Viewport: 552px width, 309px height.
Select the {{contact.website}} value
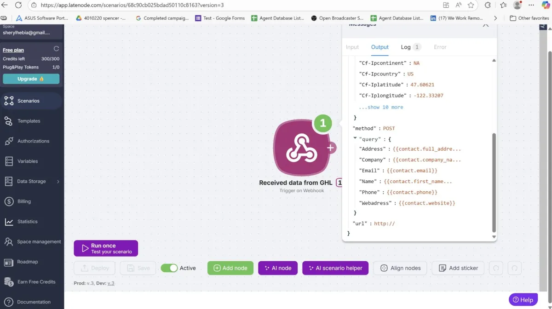tap(427, 203)
